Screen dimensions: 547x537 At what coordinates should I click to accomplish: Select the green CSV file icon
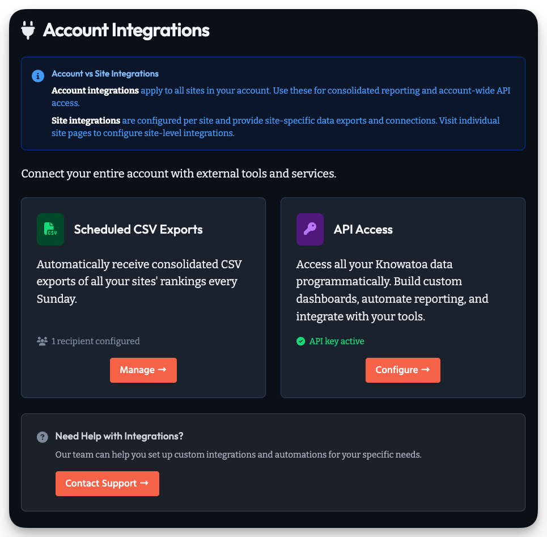[x=50, y=229]
